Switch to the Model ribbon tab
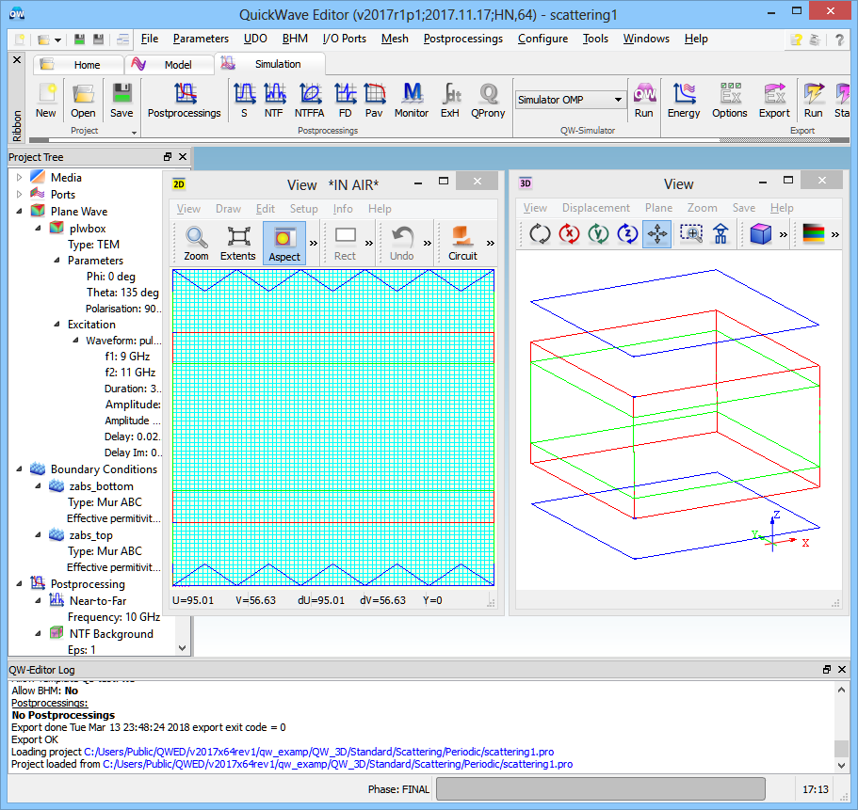 tap(170, 65)
